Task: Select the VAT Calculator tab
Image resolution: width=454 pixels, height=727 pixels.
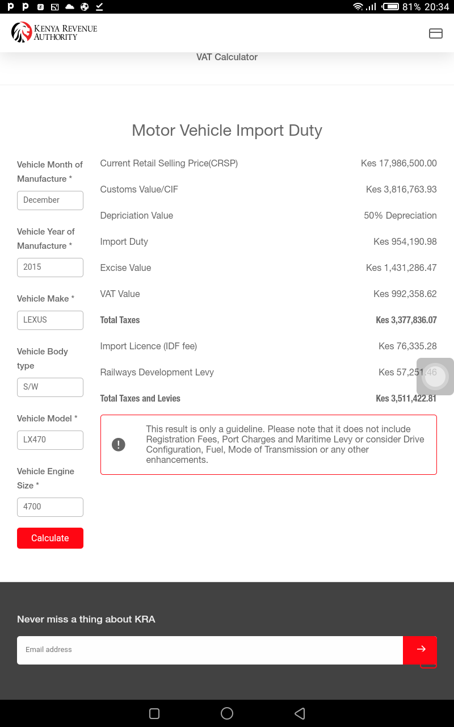Action: point(227,57)
